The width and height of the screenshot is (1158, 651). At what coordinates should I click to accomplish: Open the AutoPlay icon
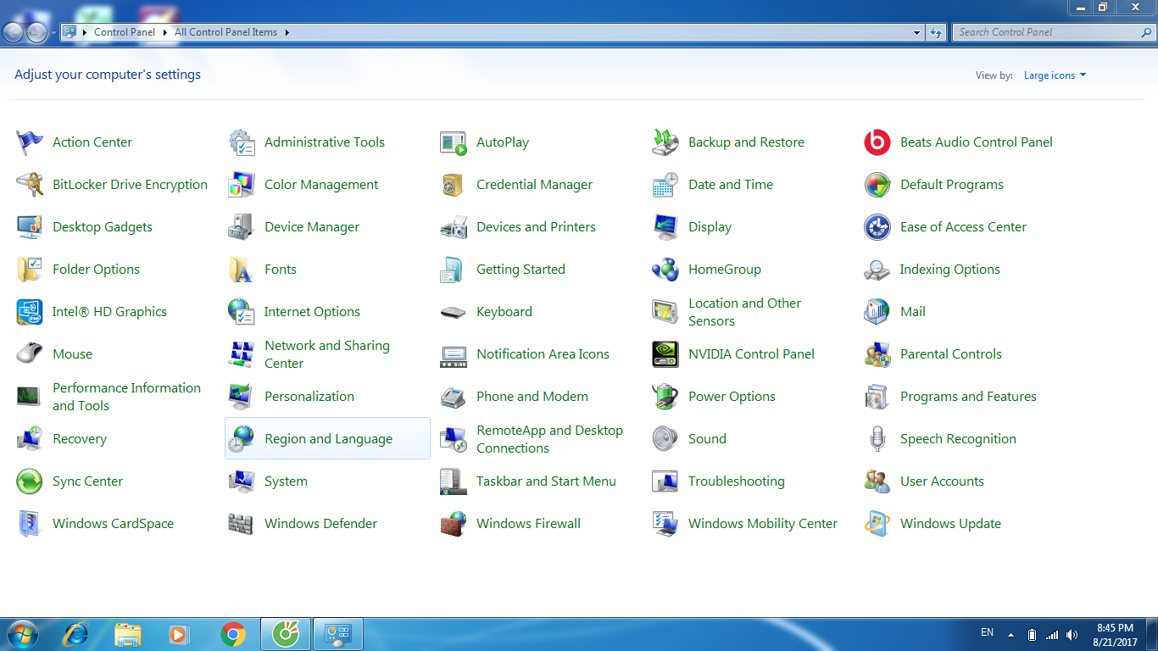(x=454, y=142)
